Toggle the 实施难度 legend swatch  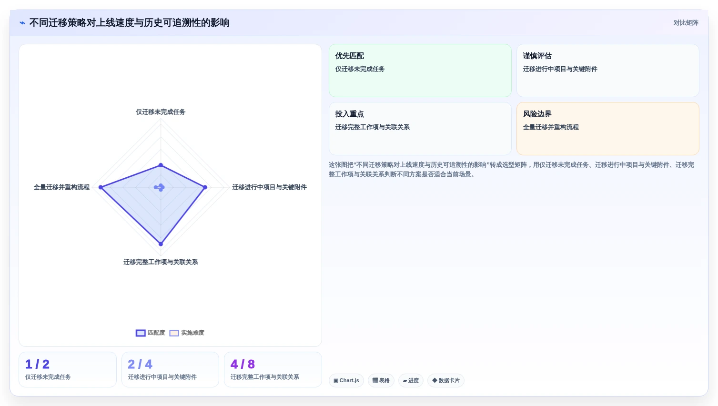174,333
